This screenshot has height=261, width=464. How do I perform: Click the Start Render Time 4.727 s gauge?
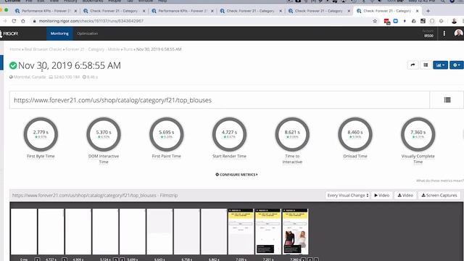point(229,134)
